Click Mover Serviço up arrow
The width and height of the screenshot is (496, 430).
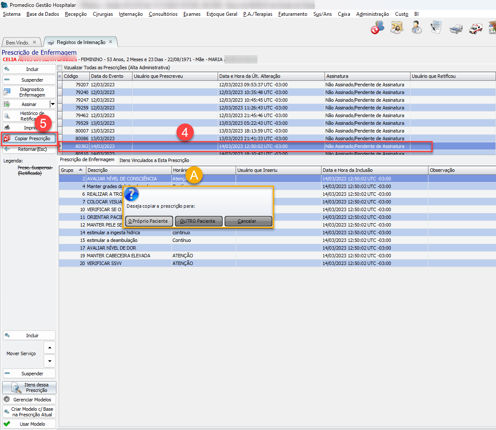click(50, 347)
